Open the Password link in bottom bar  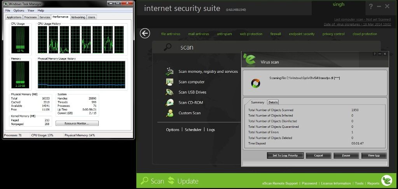tap(309, 184)
